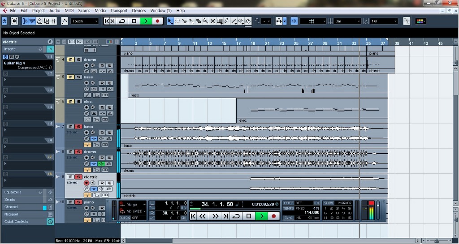Toggle Show Overview button
Image resolution: width=459 pixels, height=244 pixels.
click(x=39, y=21)
